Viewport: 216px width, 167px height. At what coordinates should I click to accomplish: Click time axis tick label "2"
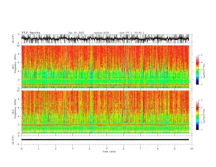pyautogui.click(x=56, y=149)
